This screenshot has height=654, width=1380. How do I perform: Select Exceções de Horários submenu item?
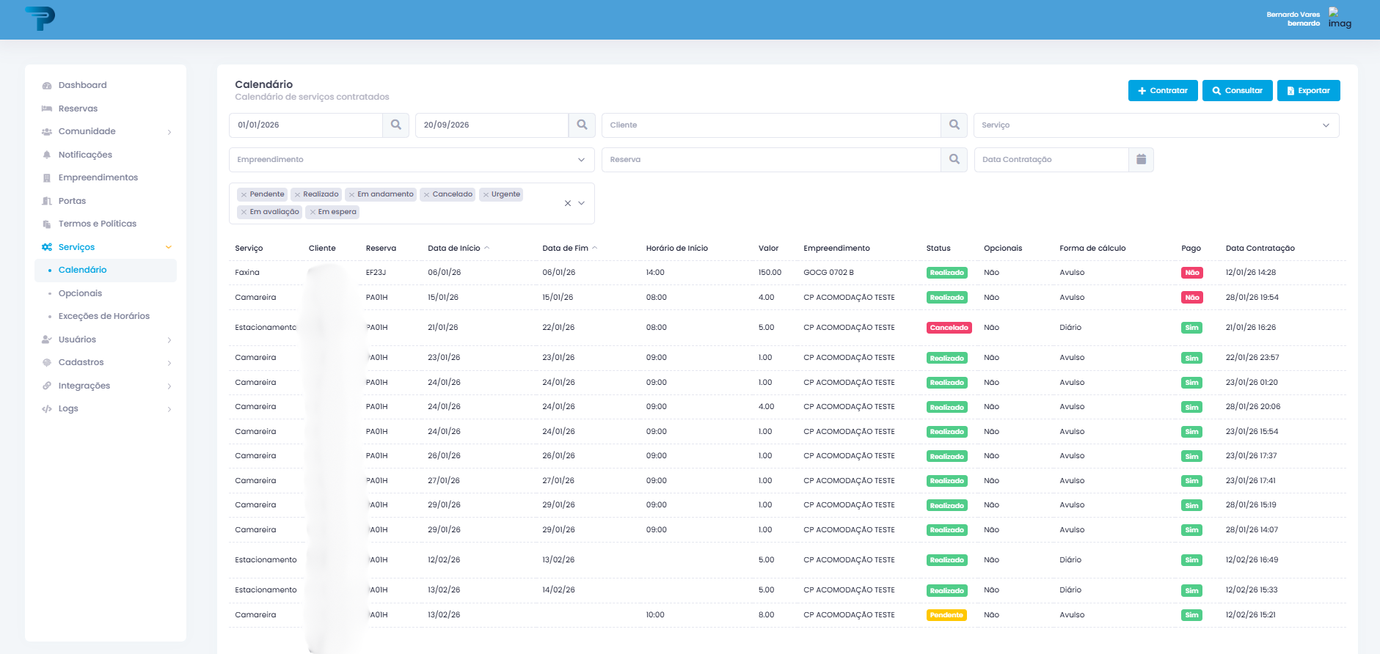click(x=106, y=316)
